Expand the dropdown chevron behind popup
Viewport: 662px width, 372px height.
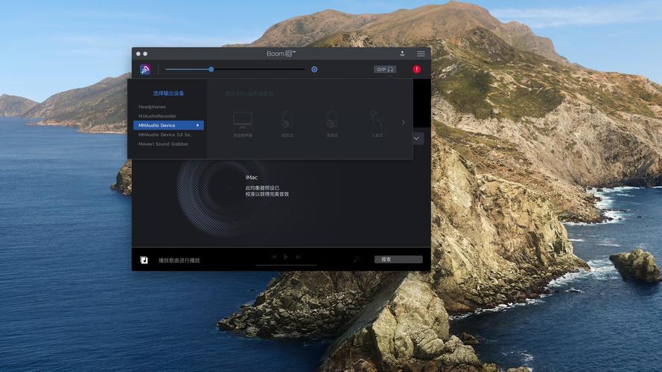coord(418,138)
